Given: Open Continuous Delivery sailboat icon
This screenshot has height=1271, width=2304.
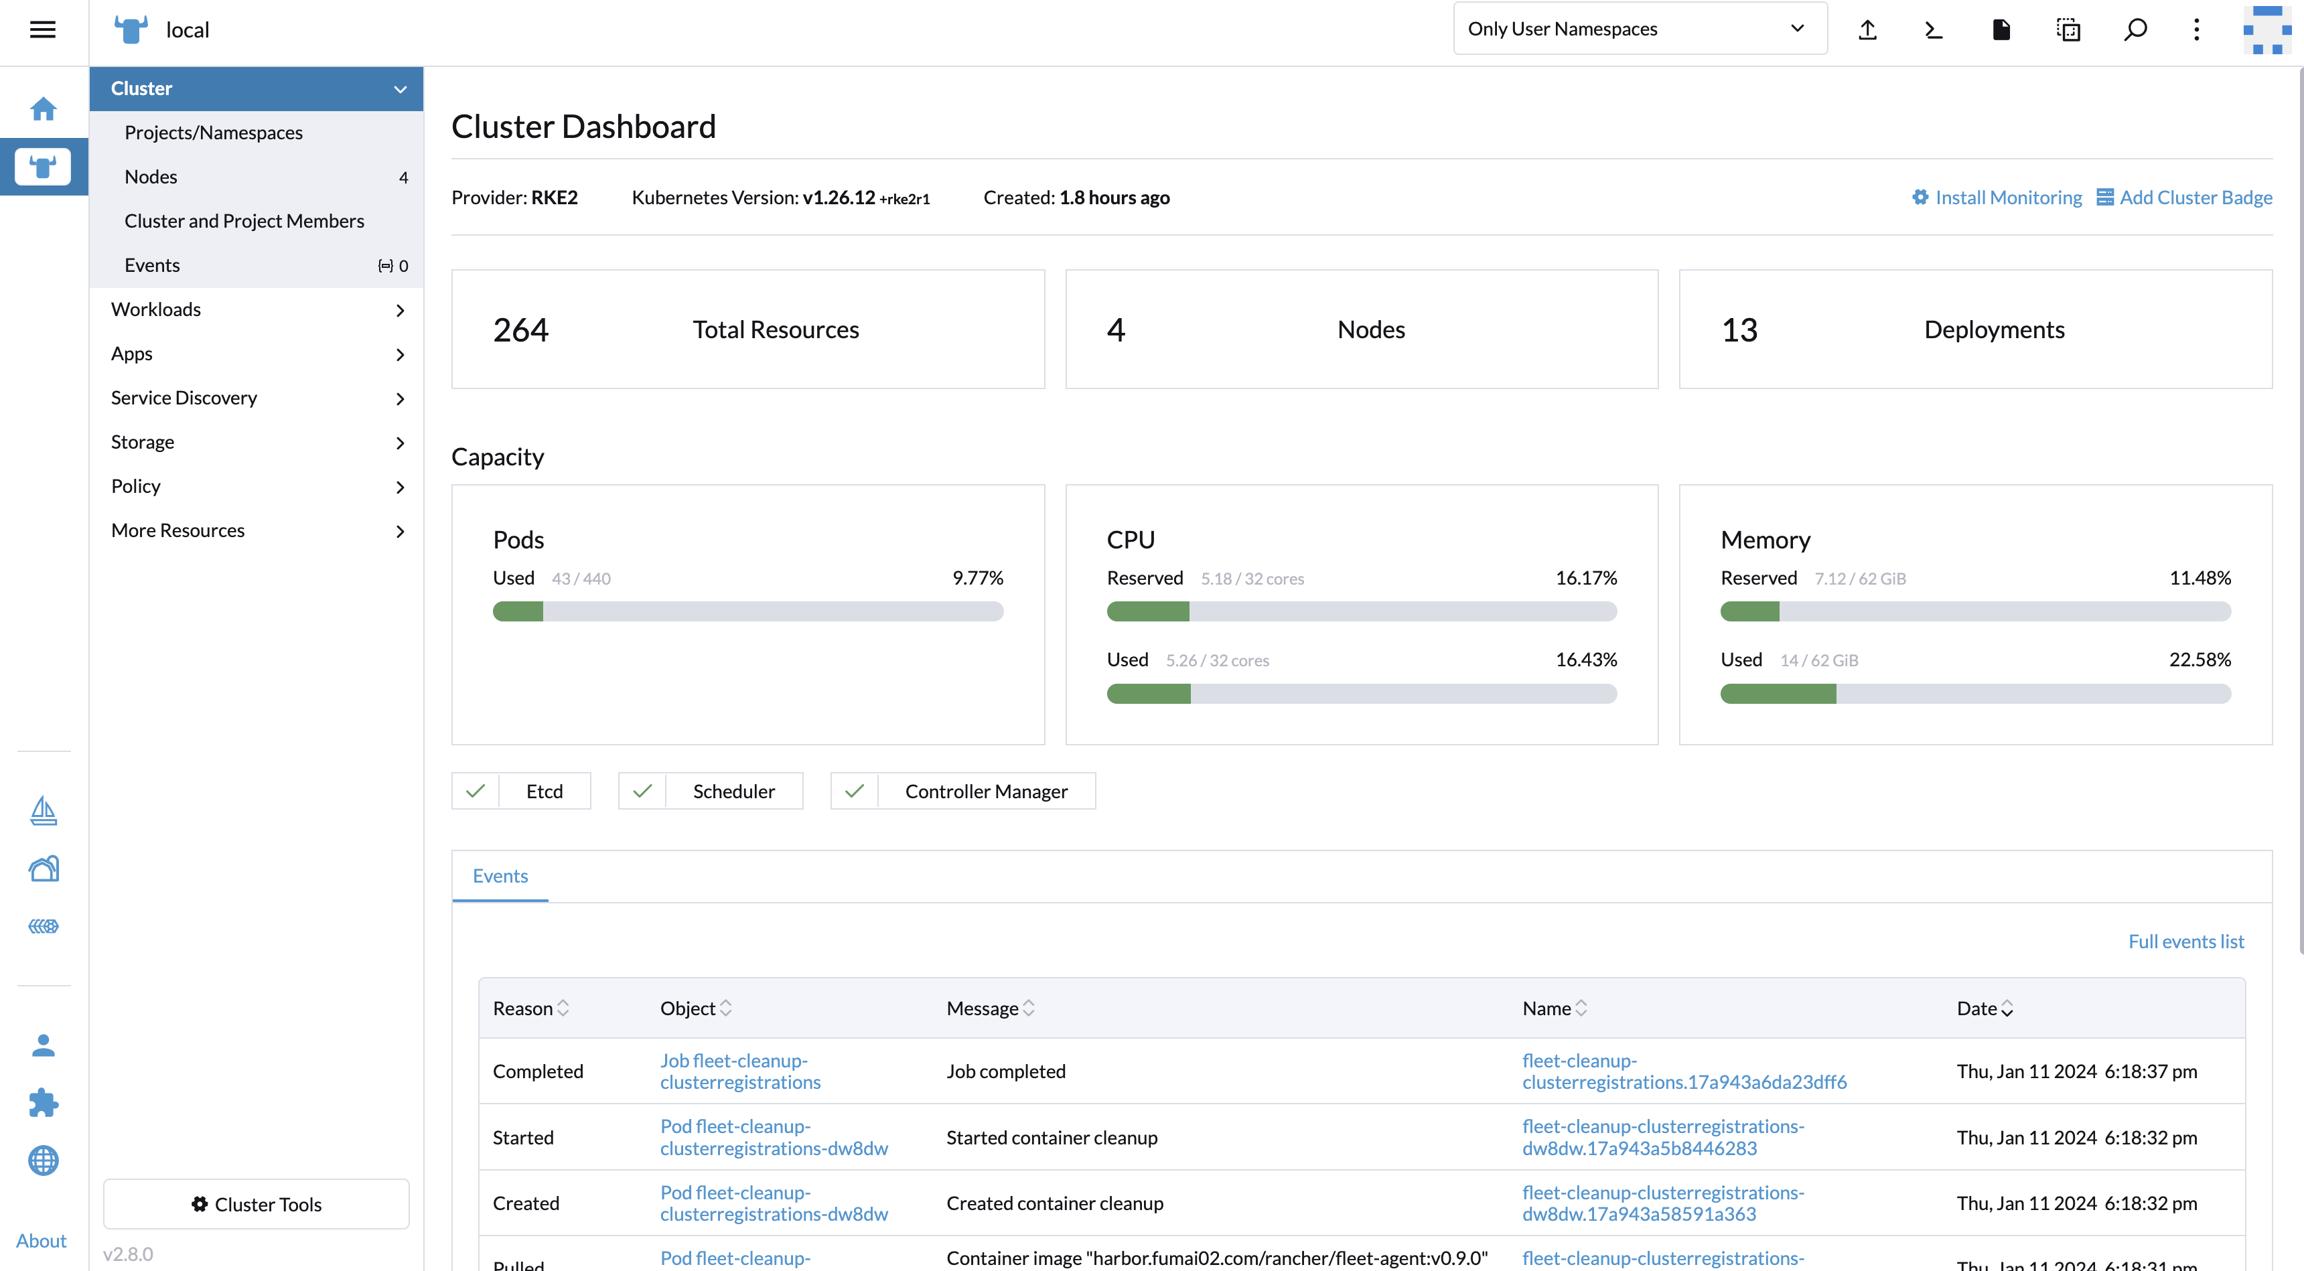Looking at the screenshot, I should point(43,810).
